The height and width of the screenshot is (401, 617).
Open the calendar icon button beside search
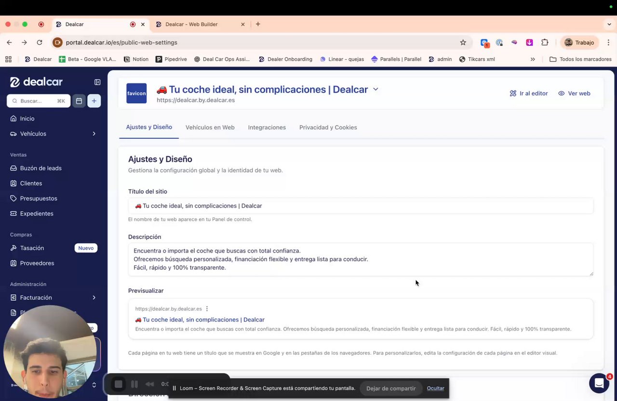click(79, 101)
